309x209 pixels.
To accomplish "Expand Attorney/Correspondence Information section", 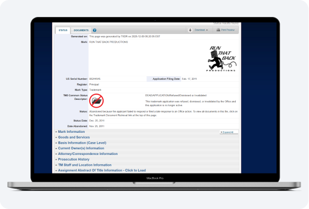I will 88,154.
